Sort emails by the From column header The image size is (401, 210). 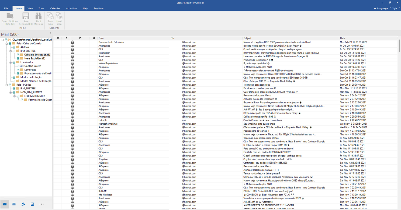click(134, 38)
